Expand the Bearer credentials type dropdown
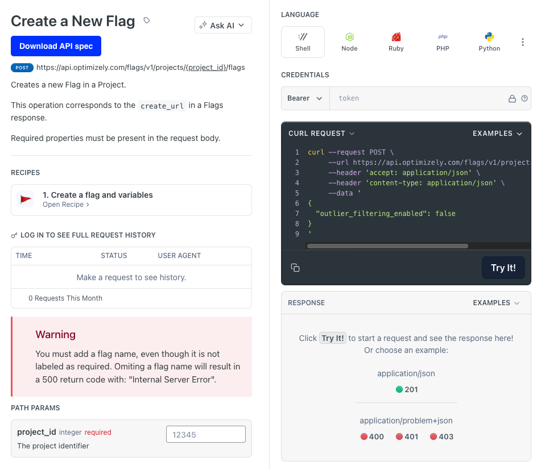The height and width of the screenshot is (470, 541). (304, 98)
